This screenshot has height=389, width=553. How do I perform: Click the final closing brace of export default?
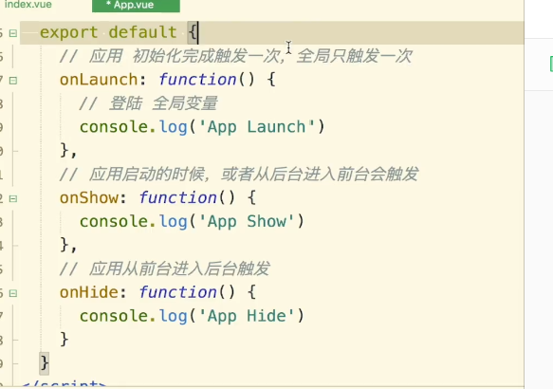(44, 362)
